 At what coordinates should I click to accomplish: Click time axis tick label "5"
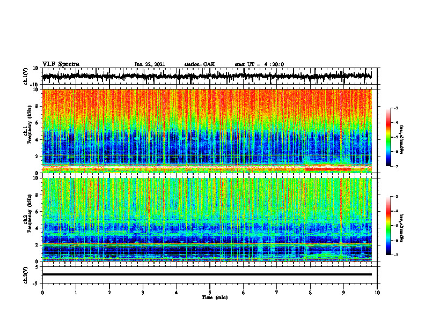(210, 293)
